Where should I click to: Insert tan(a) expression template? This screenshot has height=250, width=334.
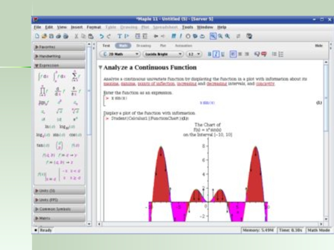[43, 145]
